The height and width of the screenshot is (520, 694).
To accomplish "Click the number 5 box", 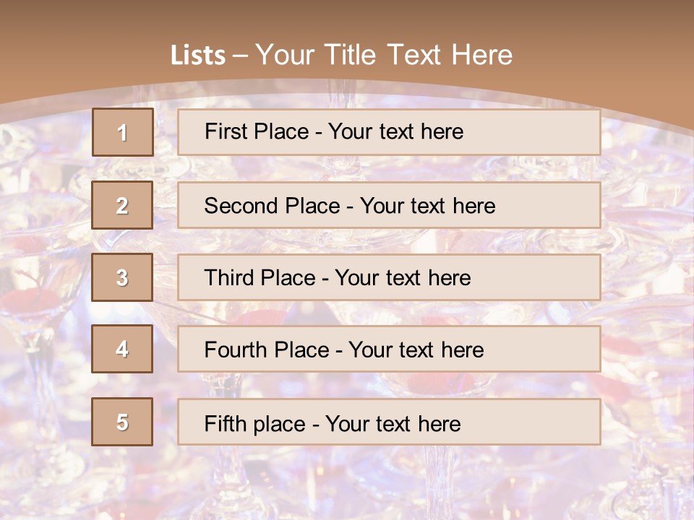I will [x=122, y=421].
